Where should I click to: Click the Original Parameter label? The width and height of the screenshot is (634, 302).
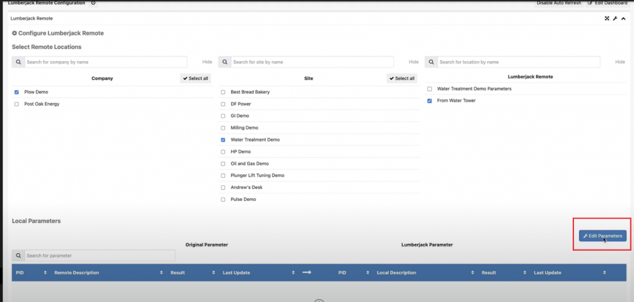click(207, 245)
